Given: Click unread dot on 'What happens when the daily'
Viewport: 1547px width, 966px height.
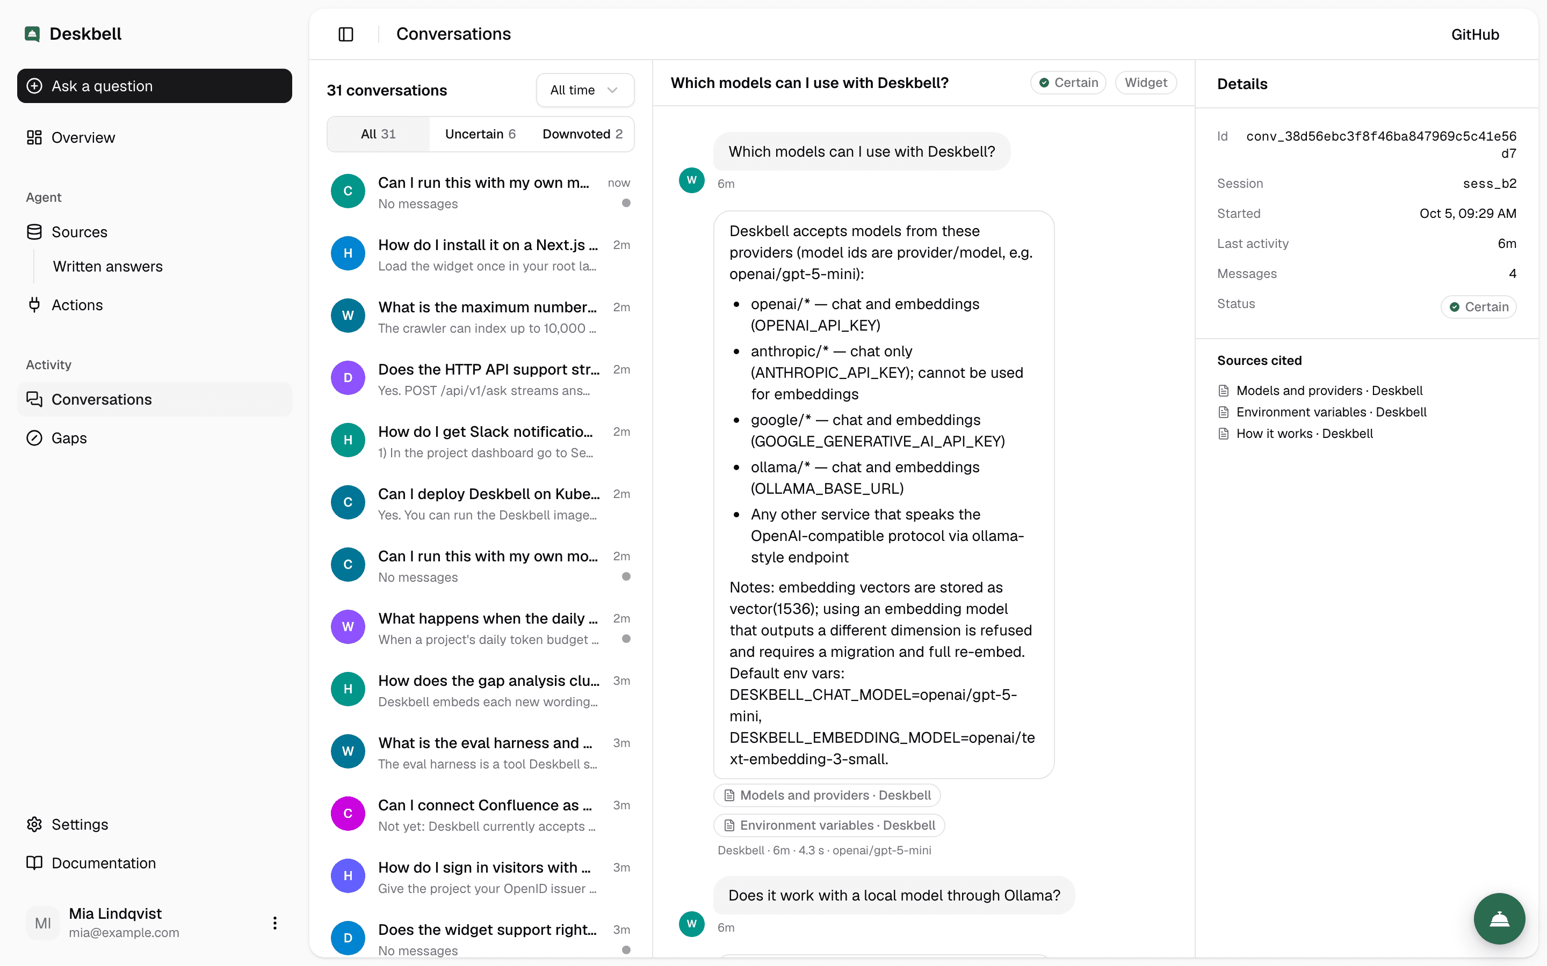Looking at the screenshot, I should coord(626,639).
